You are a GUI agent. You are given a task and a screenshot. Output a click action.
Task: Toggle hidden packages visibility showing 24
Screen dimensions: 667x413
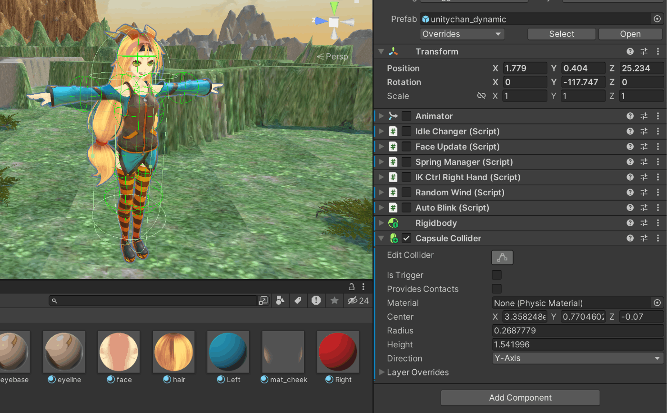[358, 301]
